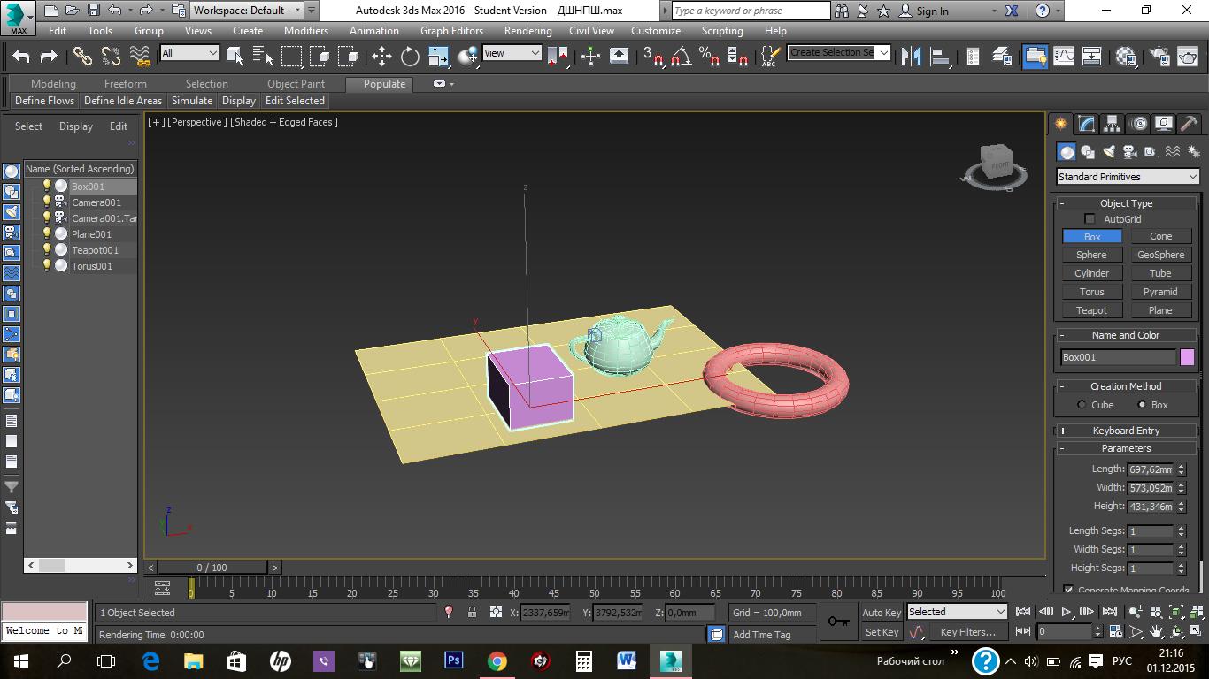Click the Mirror tool icon
Viewport: 1209px width, 679px height.
point(911,56)
